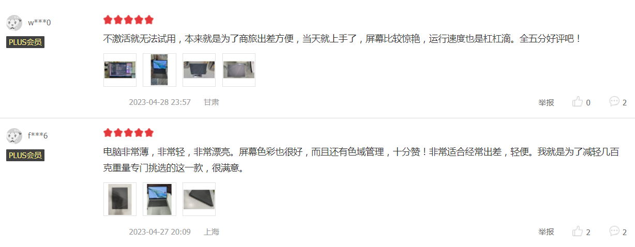Screen dimensions: 635x247
Task: Open third photo in w***0's review
Action: click(x=199, y=70)
